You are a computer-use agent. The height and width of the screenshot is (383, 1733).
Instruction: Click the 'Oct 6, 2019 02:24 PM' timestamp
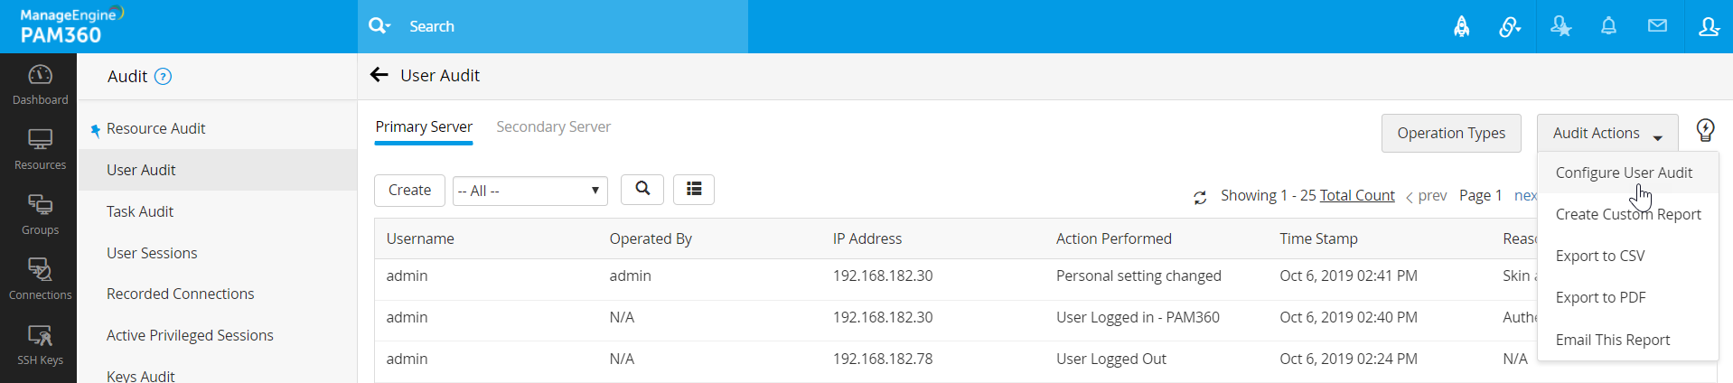pyautogui.click(x=1348, y=359)
